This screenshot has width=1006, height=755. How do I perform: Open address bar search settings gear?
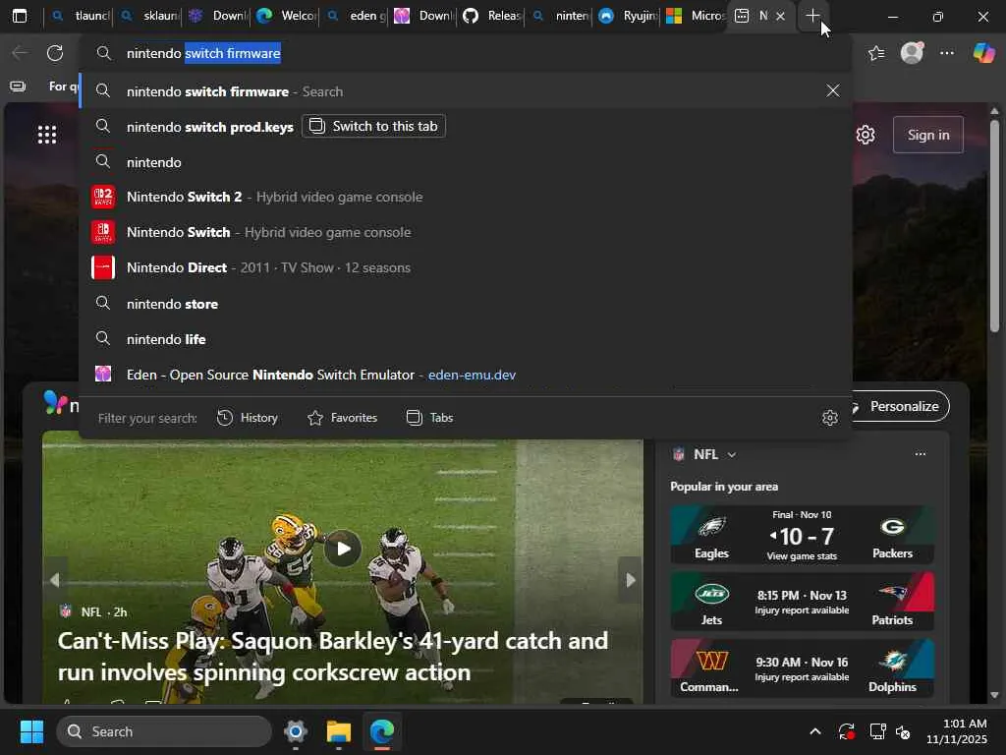[x=829, y=418]
